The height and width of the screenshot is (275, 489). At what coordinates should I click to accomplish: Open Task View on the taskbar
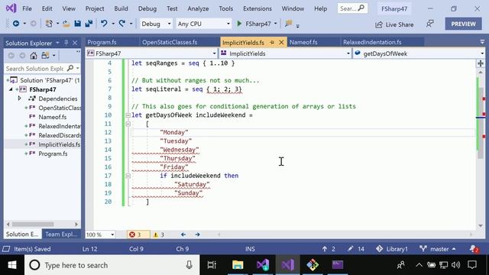point(212,265)
